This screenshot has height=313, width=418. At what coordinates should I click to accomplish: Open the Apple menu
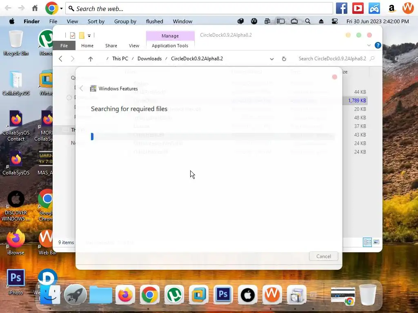pos(12,21)
